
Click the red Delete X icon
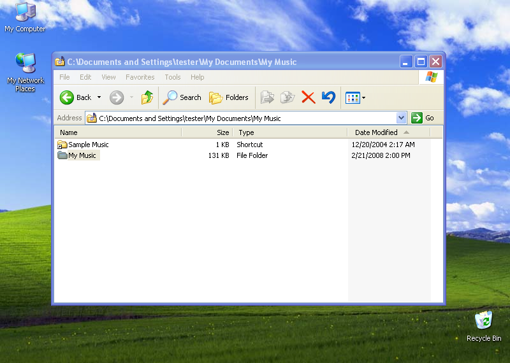(309, 97)
